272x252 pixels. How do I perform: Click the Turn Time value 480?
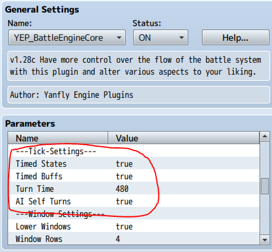click(122, 189)
